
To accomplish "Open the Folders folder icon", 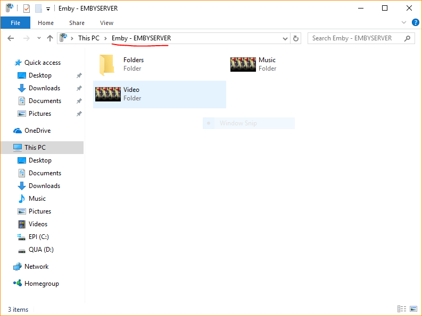I will pyautogui.click(x=107, y=65).
